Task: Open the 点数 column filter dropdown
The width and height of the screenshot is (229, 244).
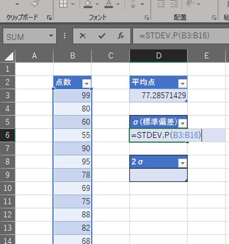Action: (87, 83)
